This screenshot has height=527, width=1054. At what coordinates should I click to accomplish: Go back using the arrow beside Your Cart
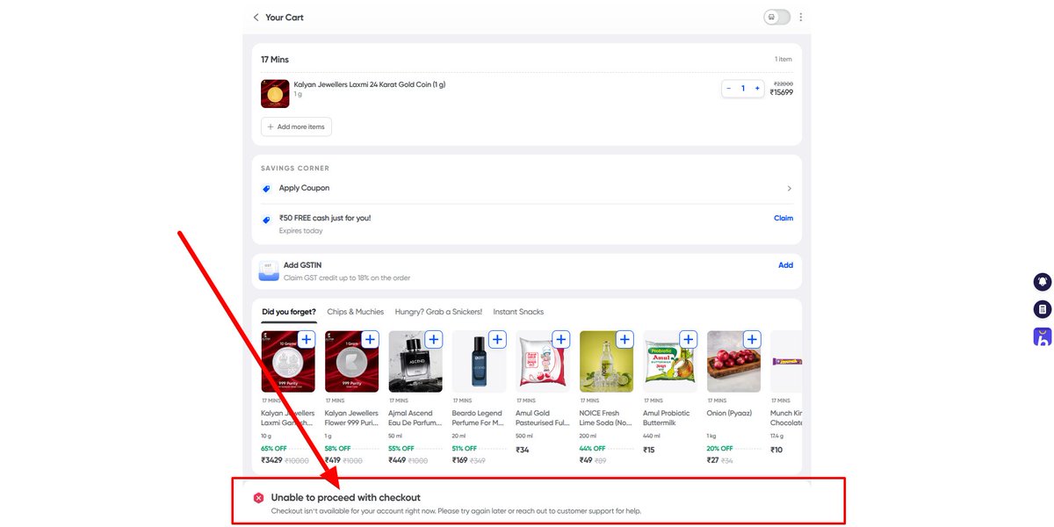click(256, 18)
